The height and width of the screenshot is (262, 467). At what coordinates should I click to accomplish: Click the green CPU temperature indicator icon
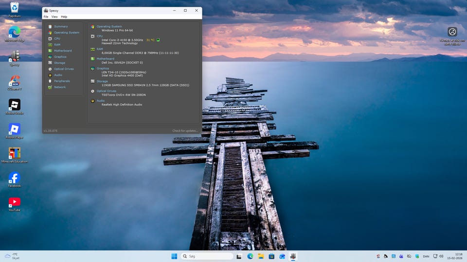pos(158,40)
